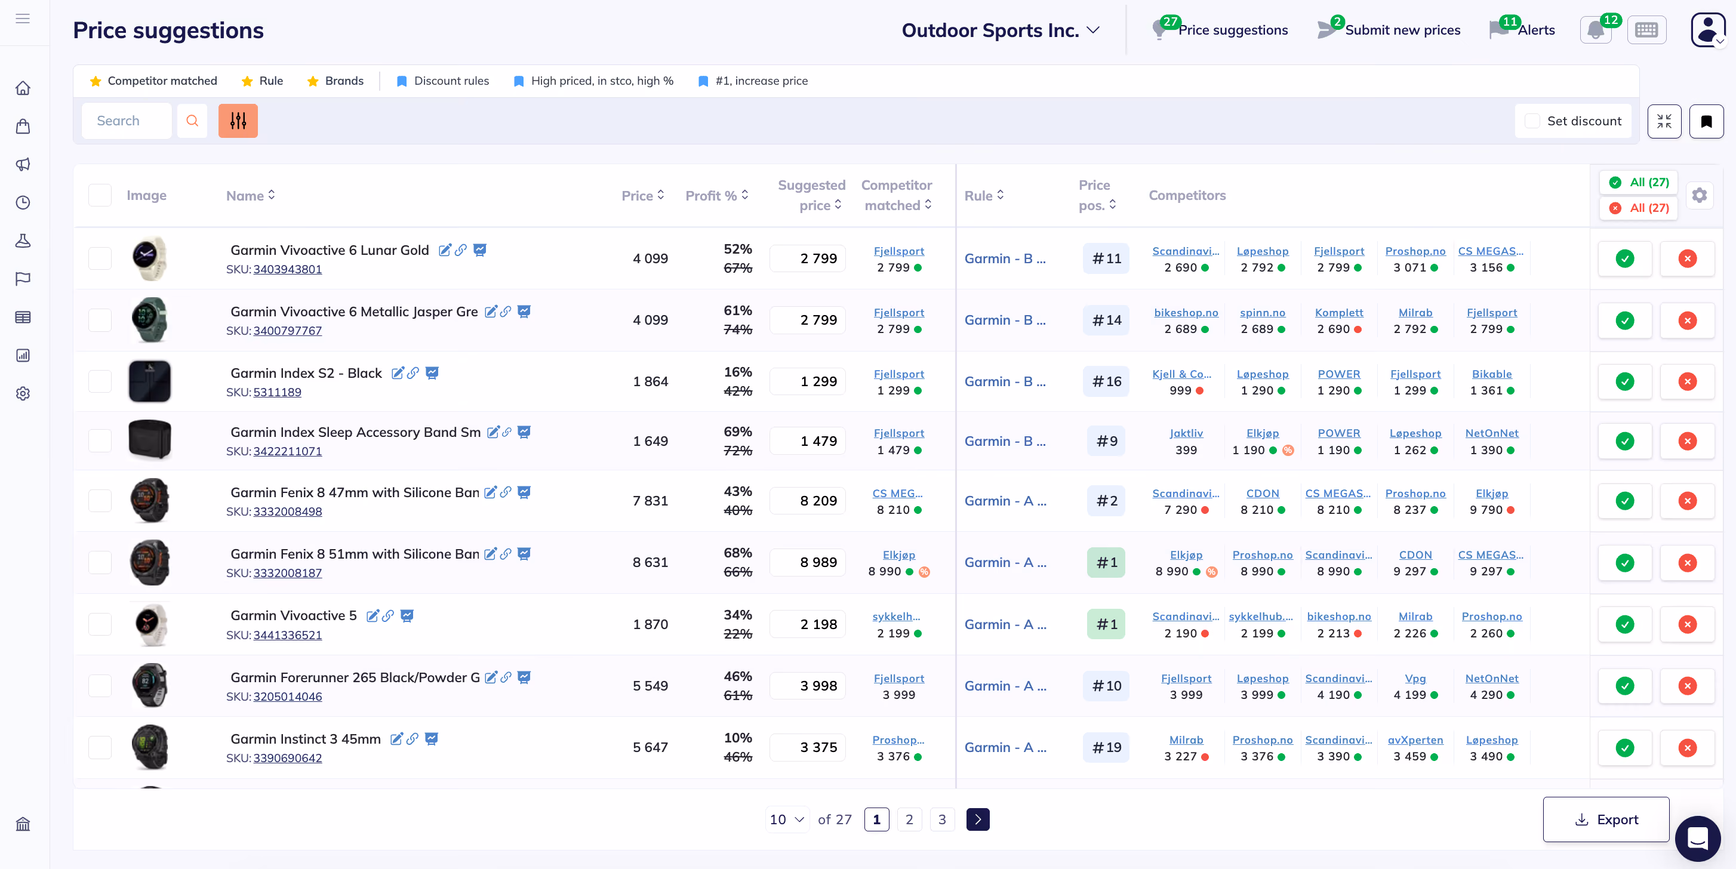Viewport: 1736px width, 869px height.
Task: Click the black bookmark save icon
Action: 1706,121
